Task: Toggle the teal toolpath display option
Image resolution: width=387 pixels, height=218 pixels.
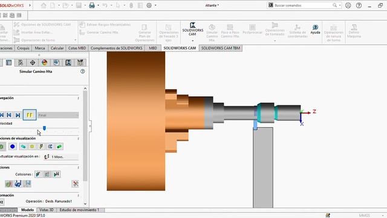Action: click(23, 147)
